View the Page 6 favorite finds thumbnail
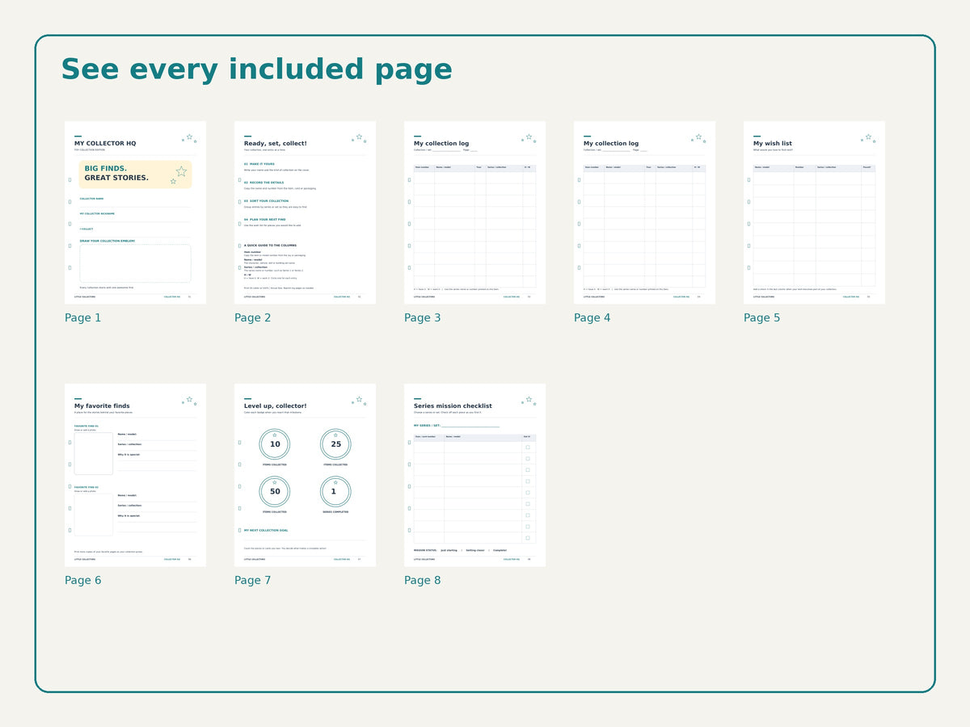 point(135,475)
